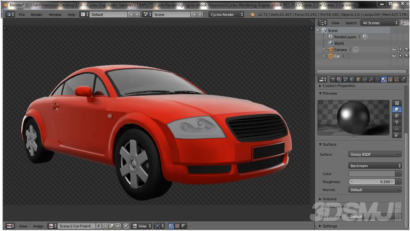
Task: Select sphere preview shape button
Action: point(397,109)
